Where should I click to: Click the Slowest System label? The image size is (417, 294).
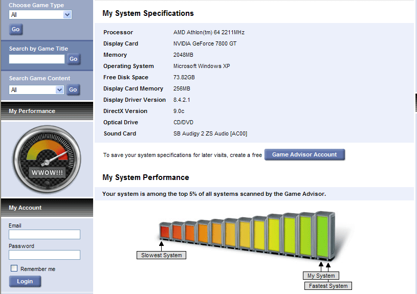161,255
